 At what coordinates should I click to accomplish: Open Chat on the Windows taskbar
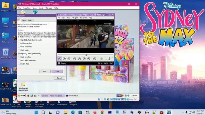(58, 112)
